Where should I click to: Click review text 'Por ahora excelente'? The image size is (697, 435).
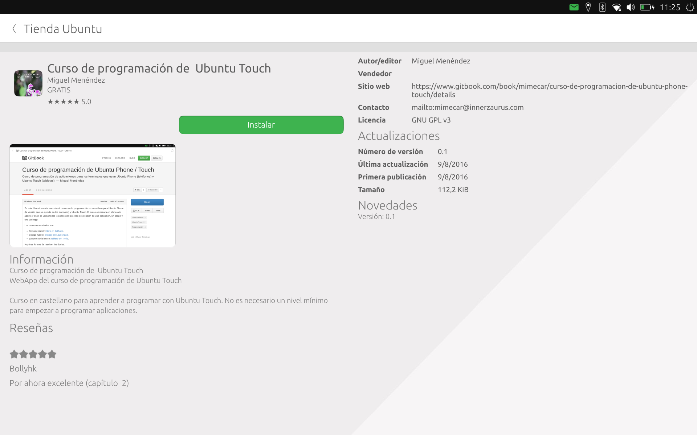tap(69, 383)
